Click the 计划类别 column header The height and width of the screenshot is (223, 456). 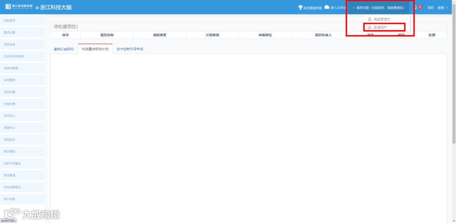[x=212, y=35]
